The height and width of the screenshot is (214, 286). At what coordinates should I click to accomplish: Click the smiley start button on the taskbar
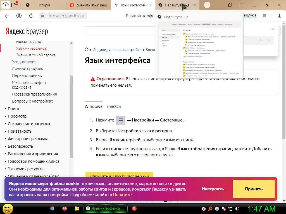[8, 208]
